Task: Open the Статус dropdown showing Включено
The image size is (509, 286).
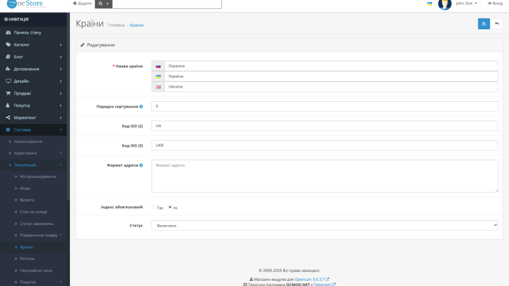Action: 324,226
